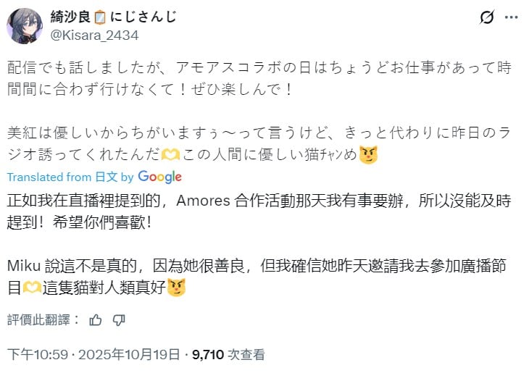Click the 評價此翻譯 label
Viewport: 529px width, 373px height.
coord(43,320)
